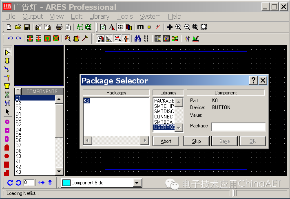Viewport: 290px width, 199px height.
Task: Save layout using the floppy disk icon
Action: point(27,27)
